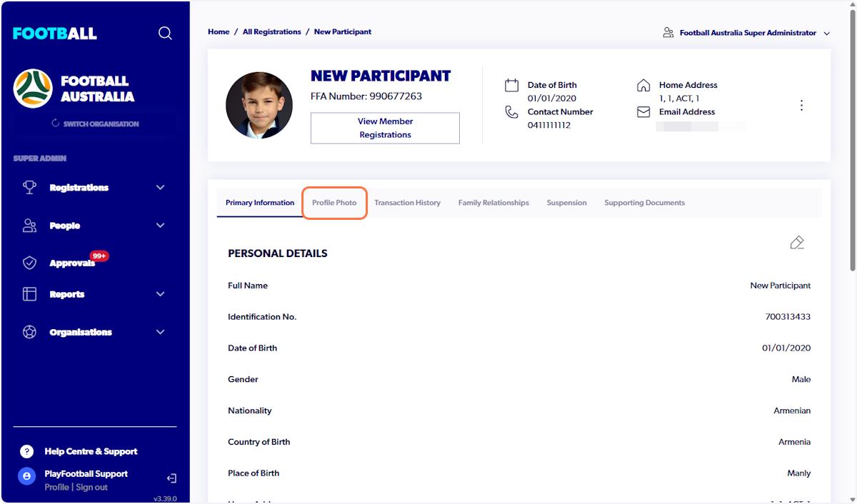The image size is (857, 504).
Task: Click the user icon beside Super Administrator
Action: (668, 33)
